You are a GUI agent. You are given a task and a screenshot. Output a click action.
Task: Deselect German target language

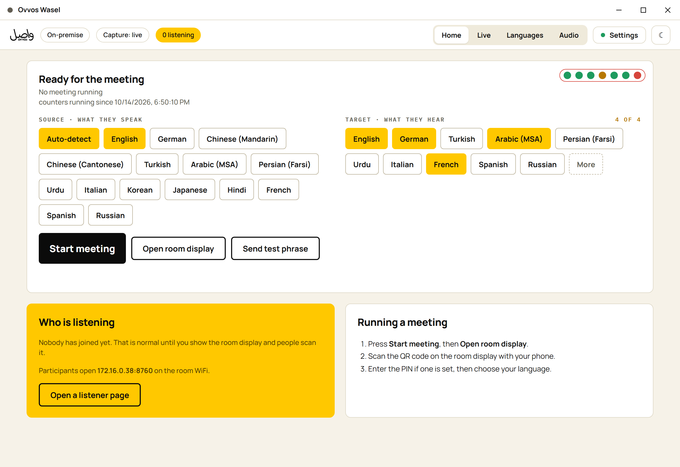click(414, 139)
